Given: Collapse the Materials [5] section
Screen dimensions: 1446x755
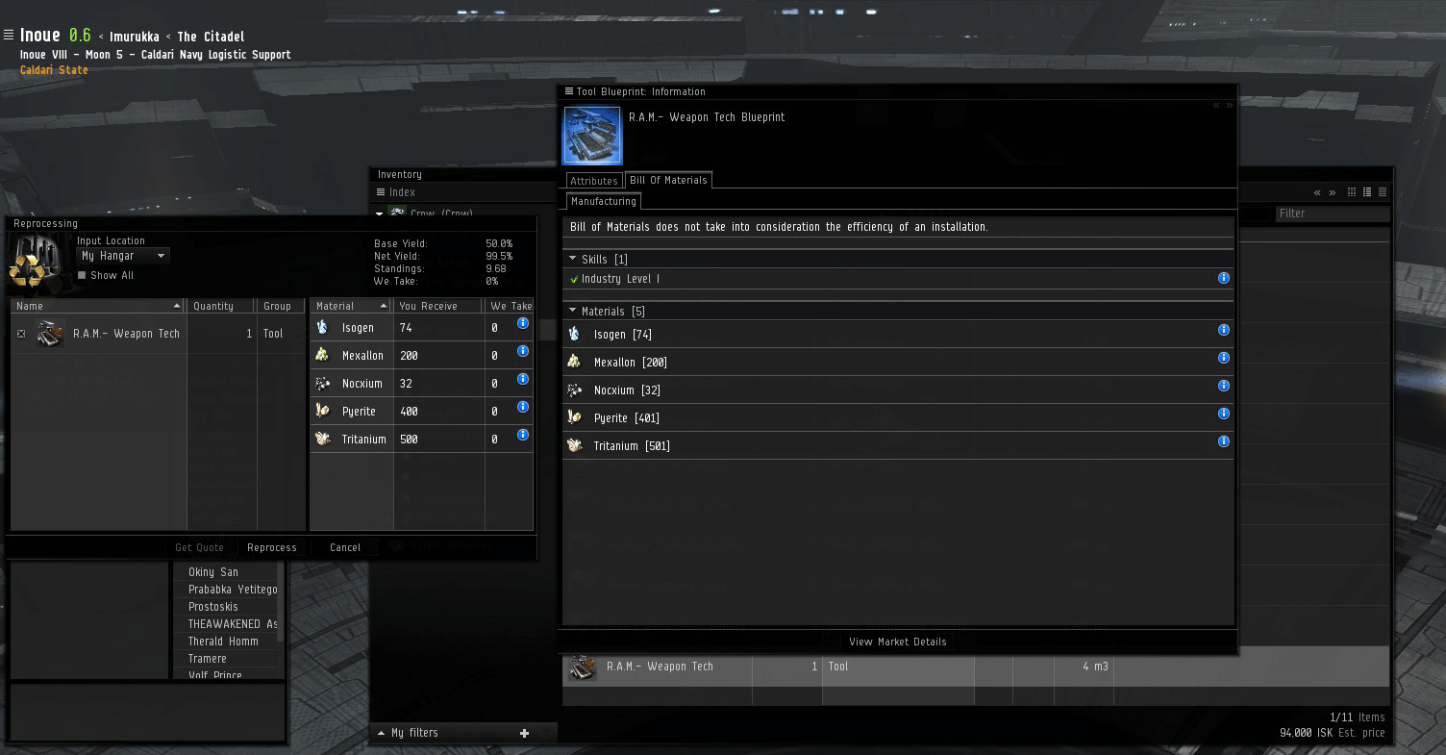Looking at the screenshot, I should (573, 311).
